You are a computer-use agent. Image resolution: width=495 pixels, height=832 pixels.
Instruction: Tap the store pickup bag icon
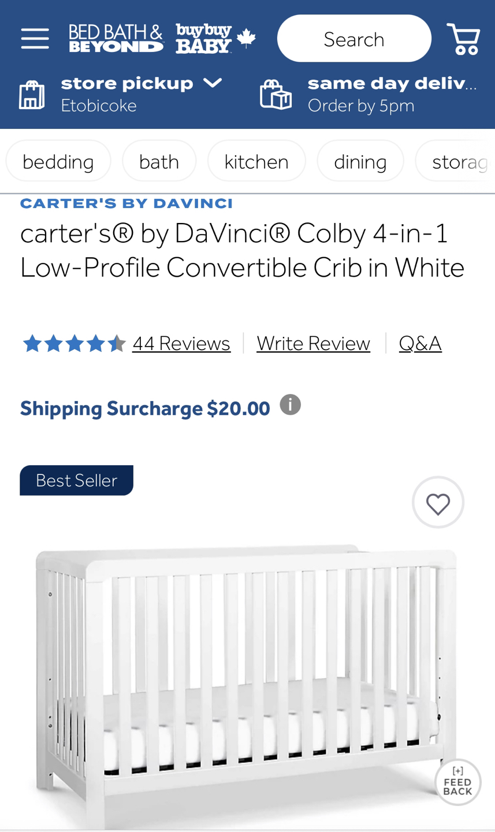click(32, 95)
